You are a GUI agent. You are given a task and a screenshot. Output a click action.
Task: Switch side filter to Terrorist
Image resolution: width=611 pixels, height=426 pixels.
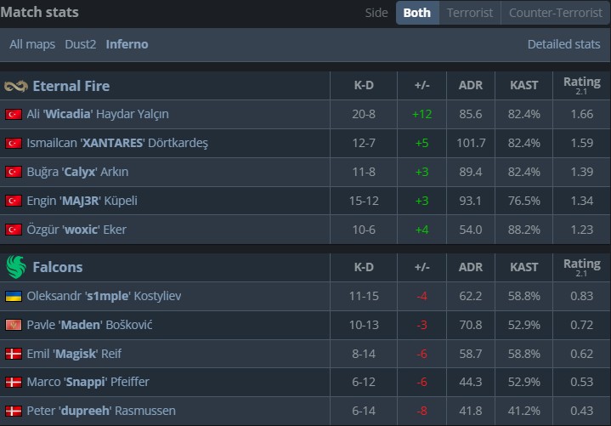pos(470,13)
